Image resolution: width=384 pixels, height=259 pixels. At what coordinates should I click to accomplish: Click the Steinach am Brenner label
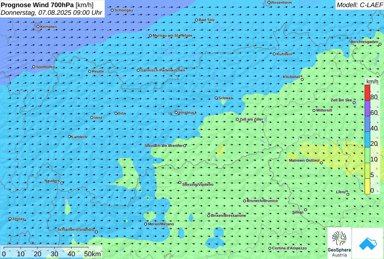163,146
